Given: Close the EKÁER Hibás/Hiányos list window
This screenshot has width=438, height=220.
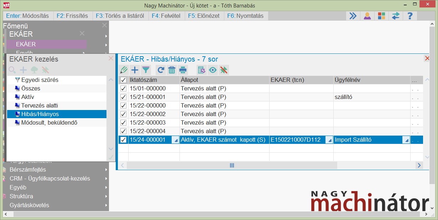Looking at the screenshot, I should pos(427,58).
